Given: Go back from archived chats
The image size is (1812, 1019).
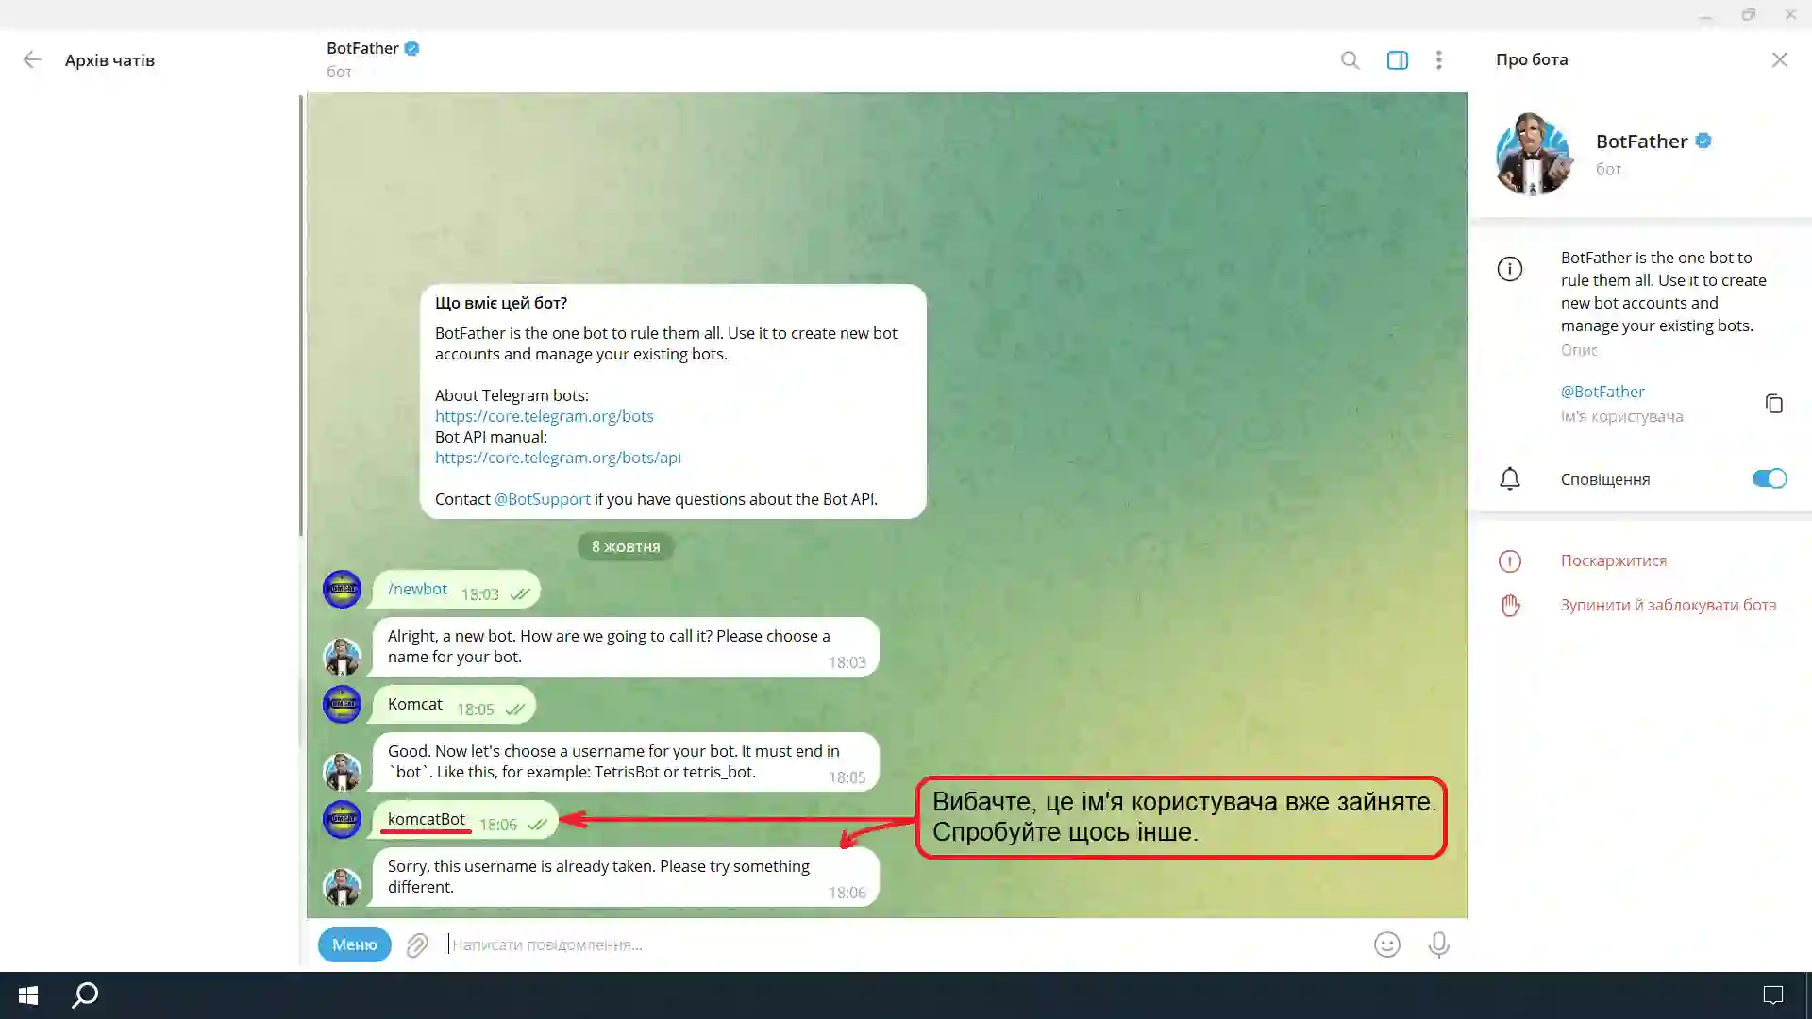Looking at the screenshot, I should click(x=32, y=60).
